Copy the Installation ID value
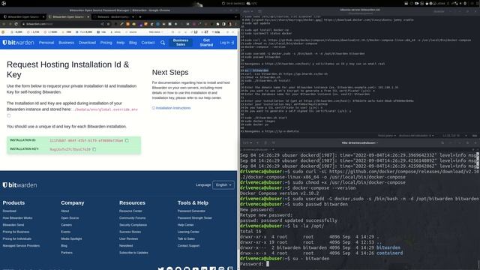The height and width of the screenshot is (270, 480). 127,140
